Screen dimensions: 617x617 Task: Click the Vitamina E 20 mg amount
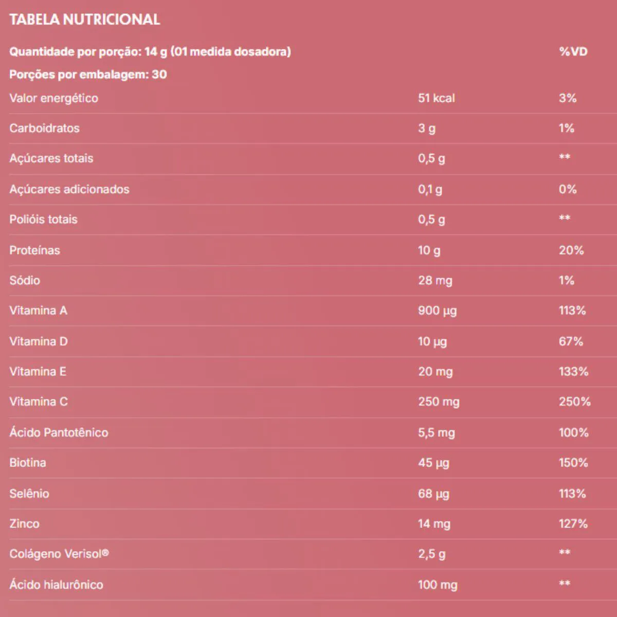[x=435, y=372]
